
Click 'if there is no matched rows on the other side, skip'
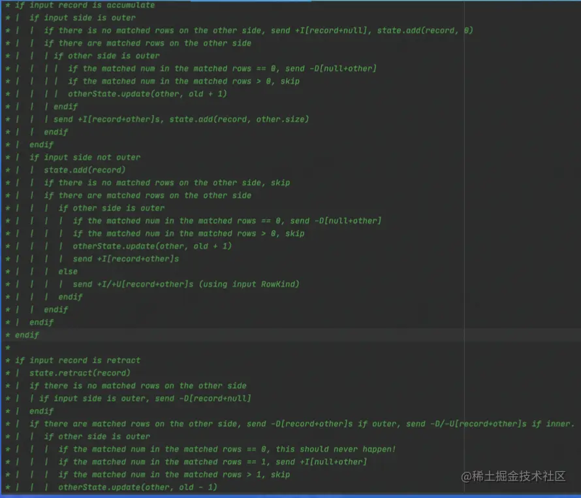166,182
